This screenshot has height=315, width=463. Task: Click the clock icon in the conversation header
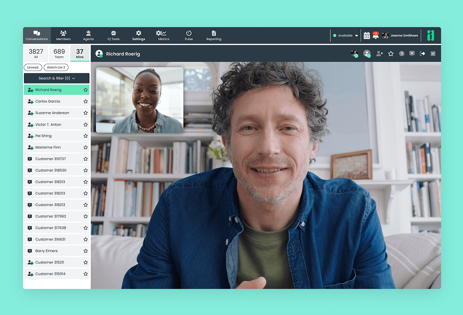(x=401, y=54)
